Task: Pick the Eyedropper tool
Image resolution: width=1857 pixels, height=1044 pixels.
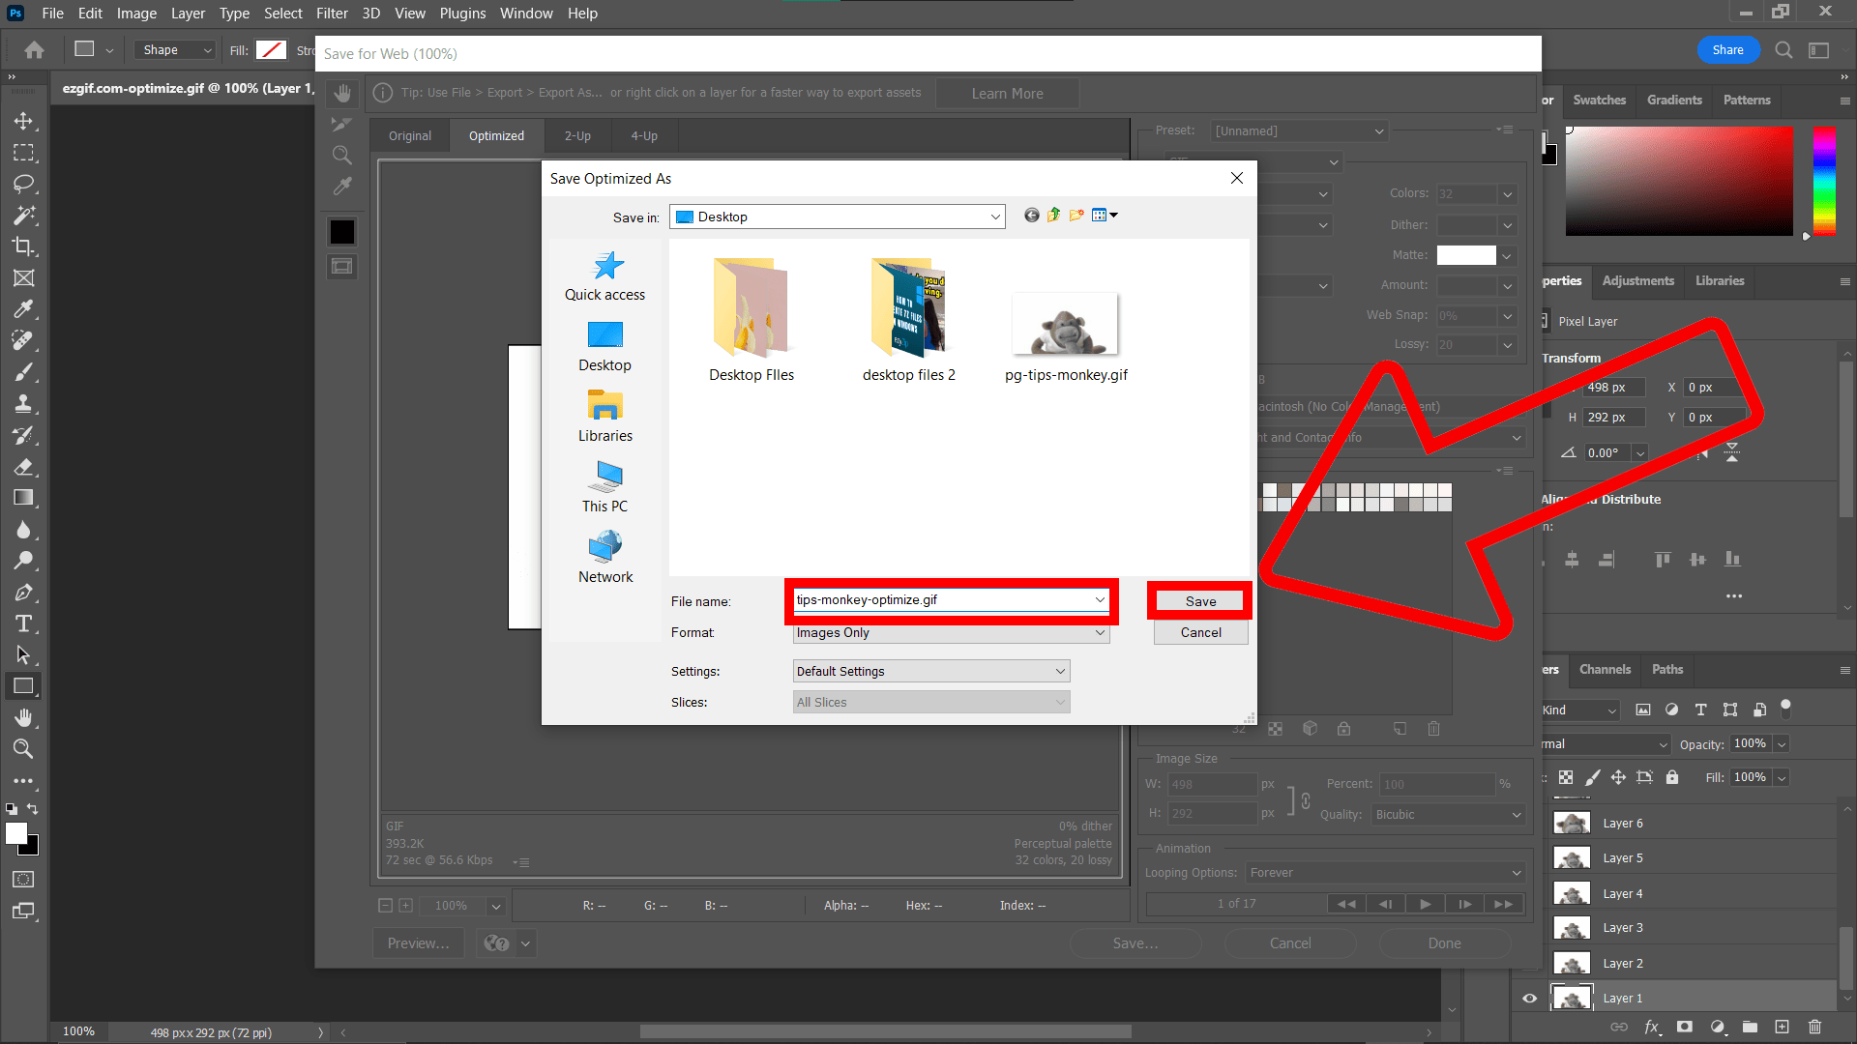Action: coord(25,309)
